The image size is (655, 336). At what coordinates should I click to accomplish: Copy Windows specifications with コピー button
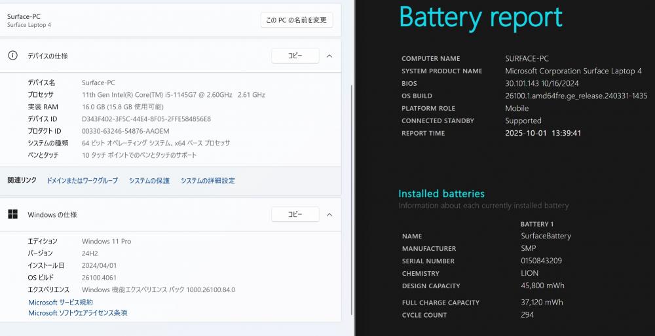[295, 214]
